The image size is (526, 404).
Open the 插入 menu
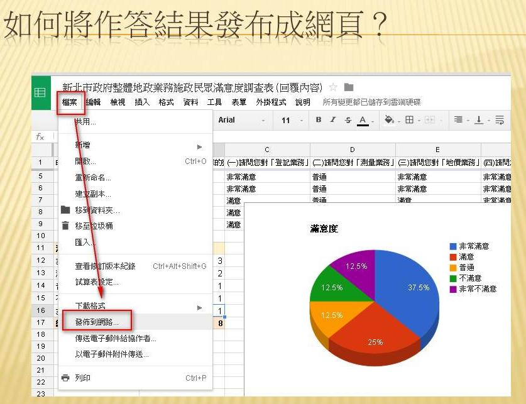(142, 102)
